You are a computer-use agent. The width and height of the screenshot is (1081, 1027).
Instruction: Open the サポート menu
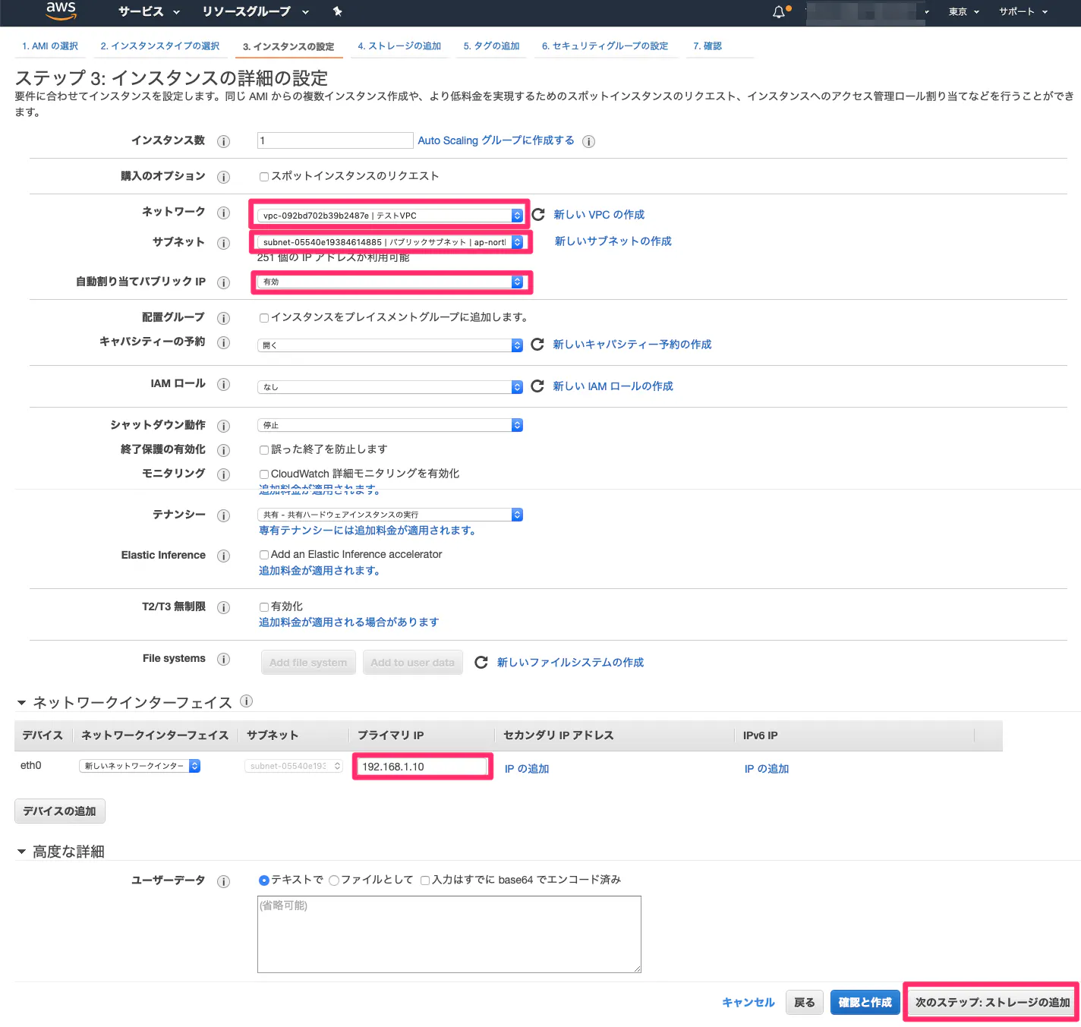point(1023,11)
